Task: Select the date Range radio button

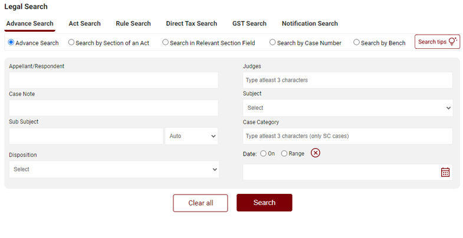Action: (x=284, y=153)
